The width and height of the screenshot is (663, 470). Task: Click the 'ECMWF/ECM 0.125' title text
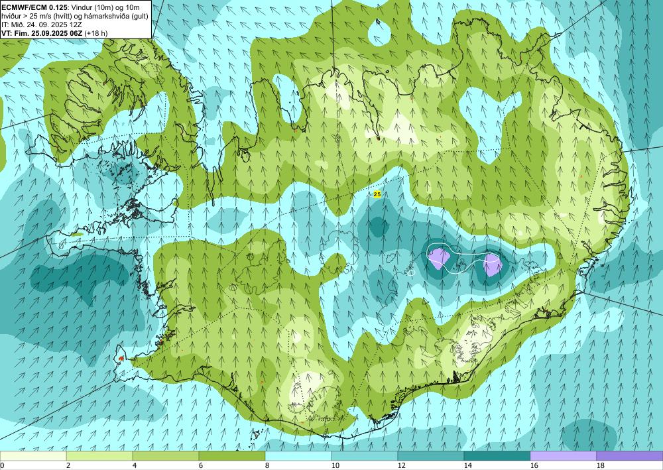pyautogui.click(x=34, y=7)
